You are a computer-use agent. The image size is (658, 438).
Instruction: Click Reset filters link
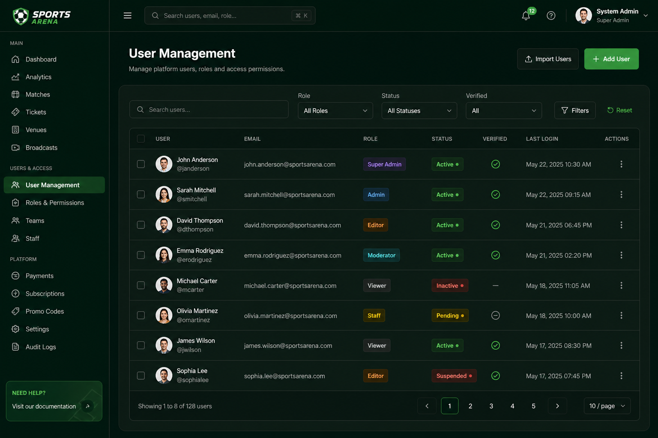619,110
